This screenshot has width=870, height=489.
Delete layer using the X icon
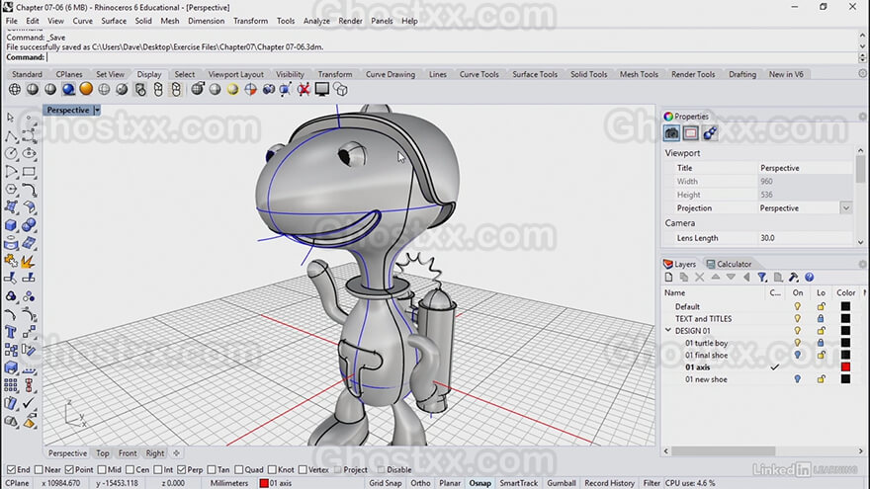700,278
